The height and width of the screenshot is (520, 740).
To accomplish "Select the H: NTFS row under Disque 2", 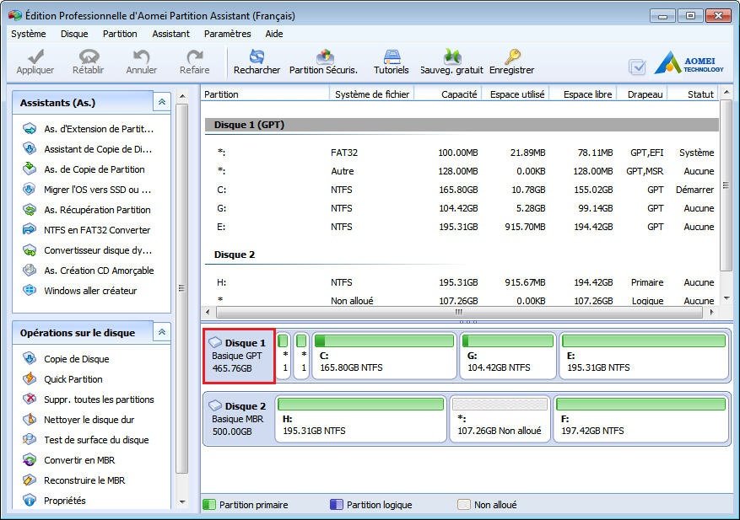I will point(462,282).
